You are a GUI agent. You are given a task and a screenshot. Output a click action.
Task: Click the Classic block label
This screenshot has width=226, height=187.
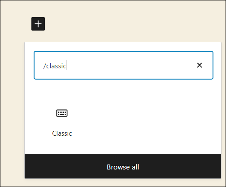click(62, 134)
